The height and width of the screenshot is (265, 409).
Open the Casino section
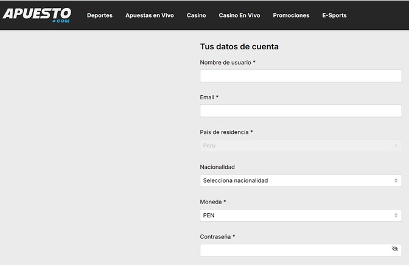196,15
